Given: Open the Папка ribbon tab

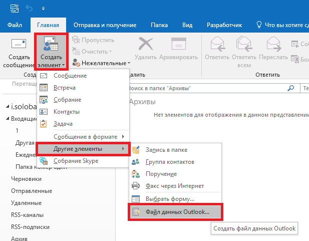Looking at the screenshot, I should tap(159, 25).
